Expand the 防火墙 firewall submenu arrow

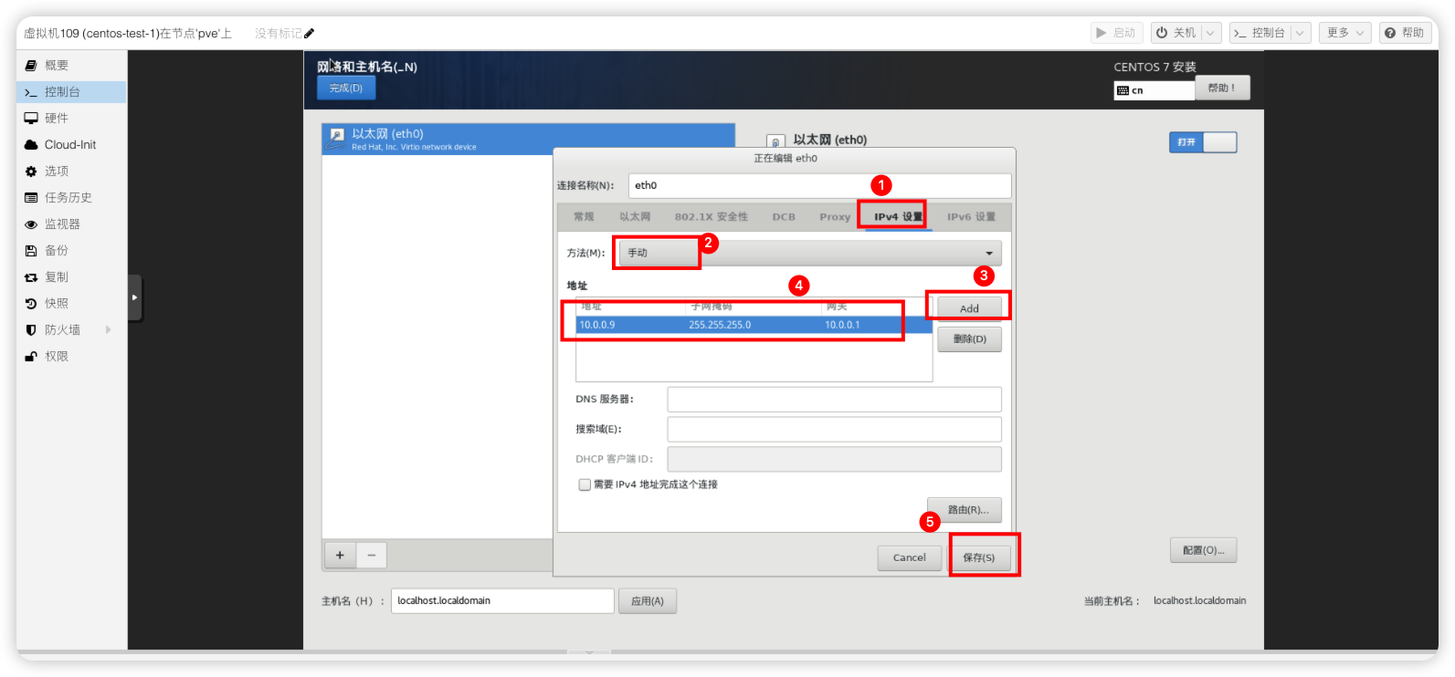[109, 330]
